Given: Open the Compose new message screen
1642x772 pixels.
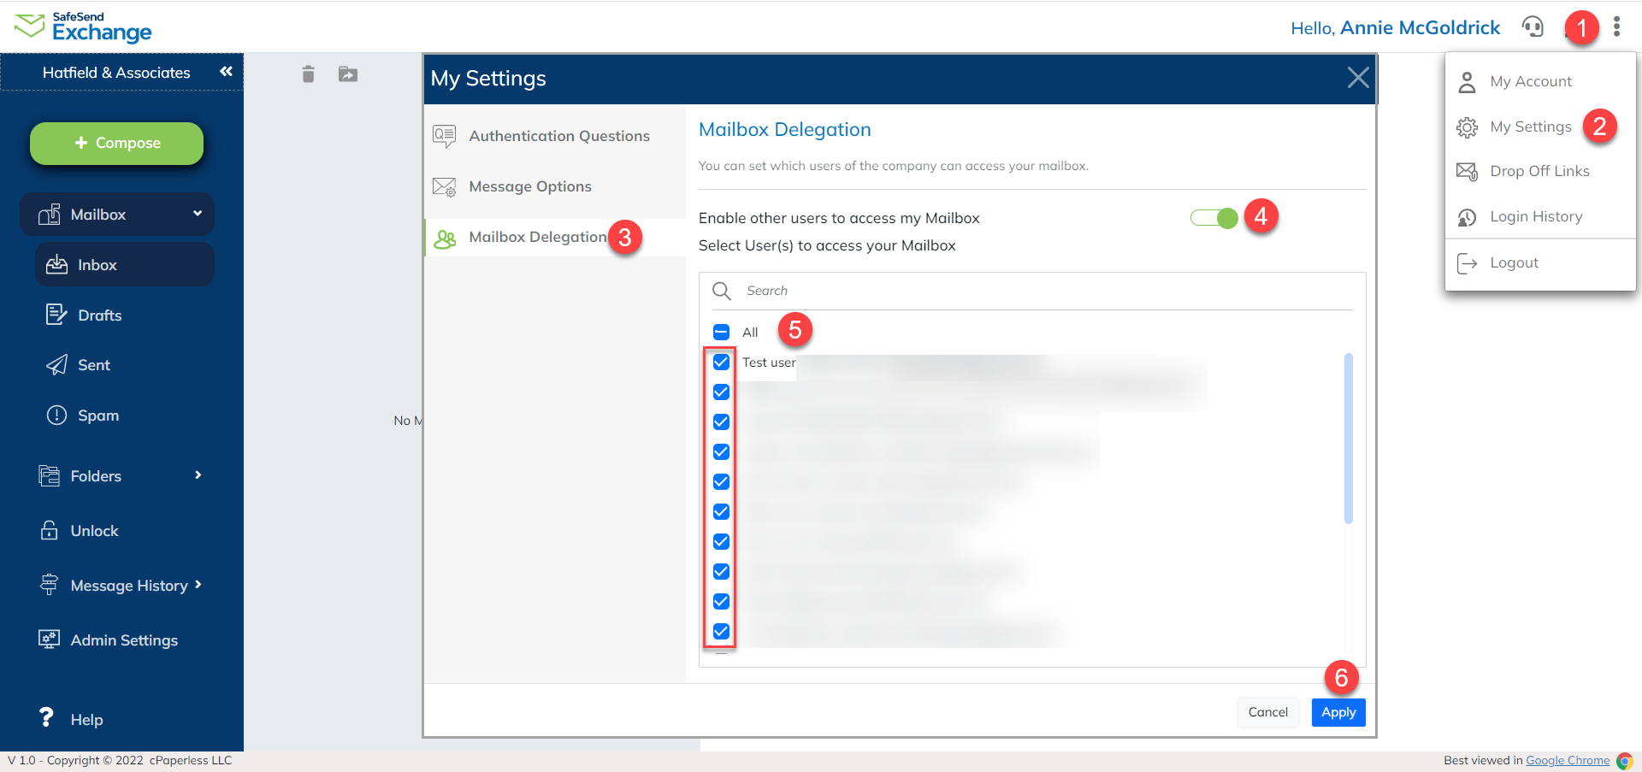Looking at the screenshot, I should (116, 143).
